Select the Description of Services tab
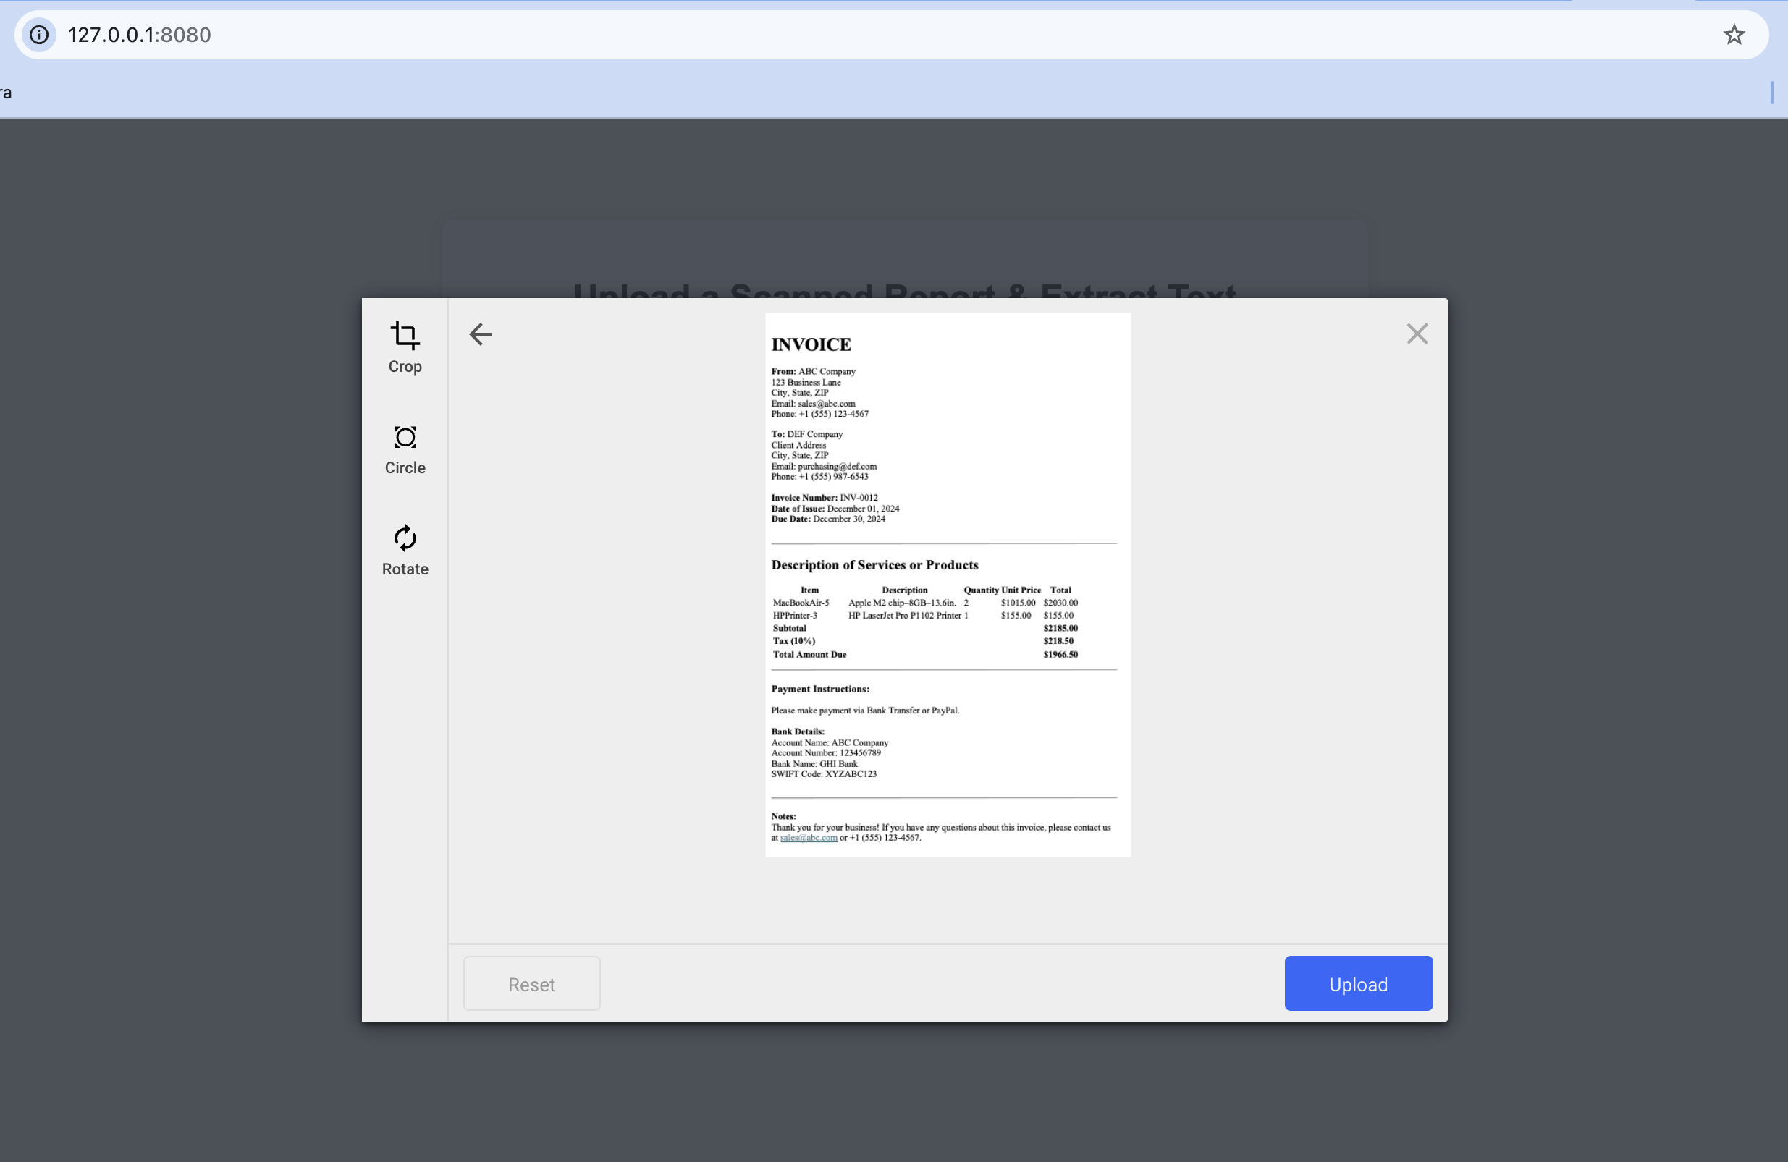 pos(873,565)
